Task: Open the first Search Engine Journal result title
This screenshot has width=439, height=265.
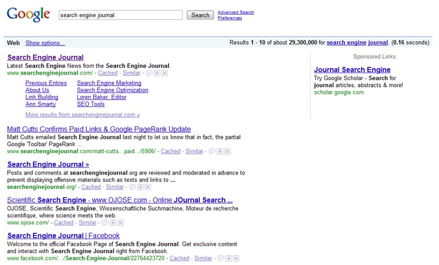Action: pyautogui.click(x=46, y=58)
